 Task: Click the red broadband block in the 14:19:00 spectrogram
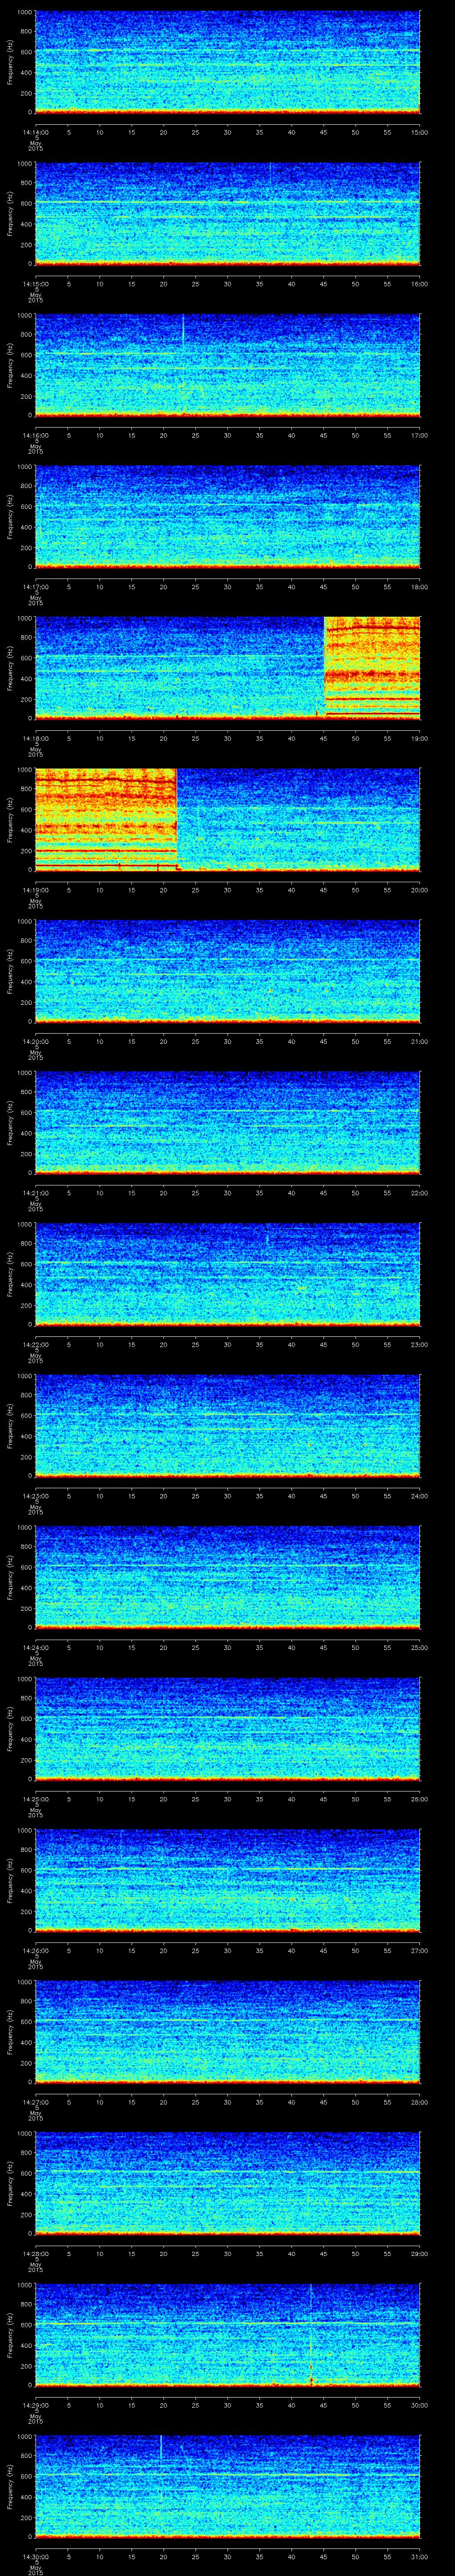tap(106, 819)
